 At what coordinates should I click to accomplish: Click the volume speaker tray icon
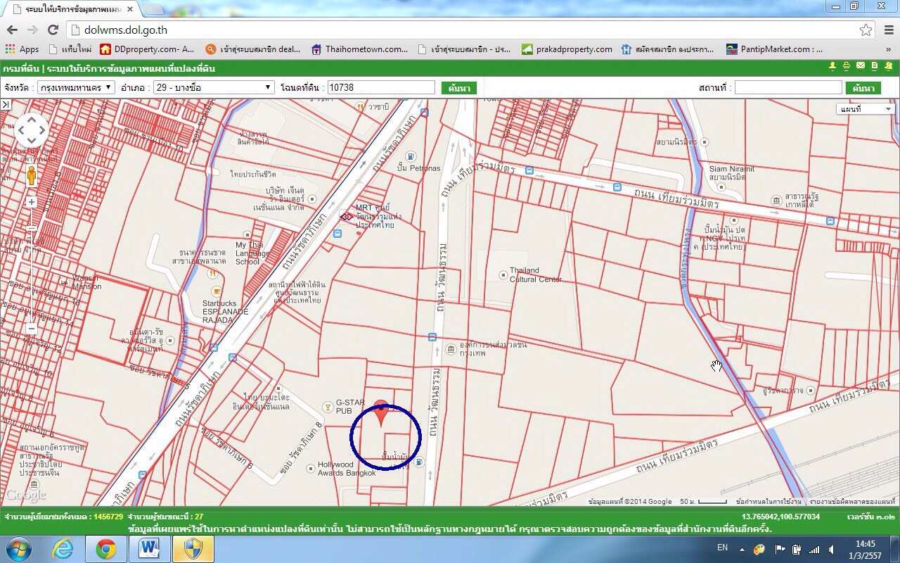tap(832, 549)
